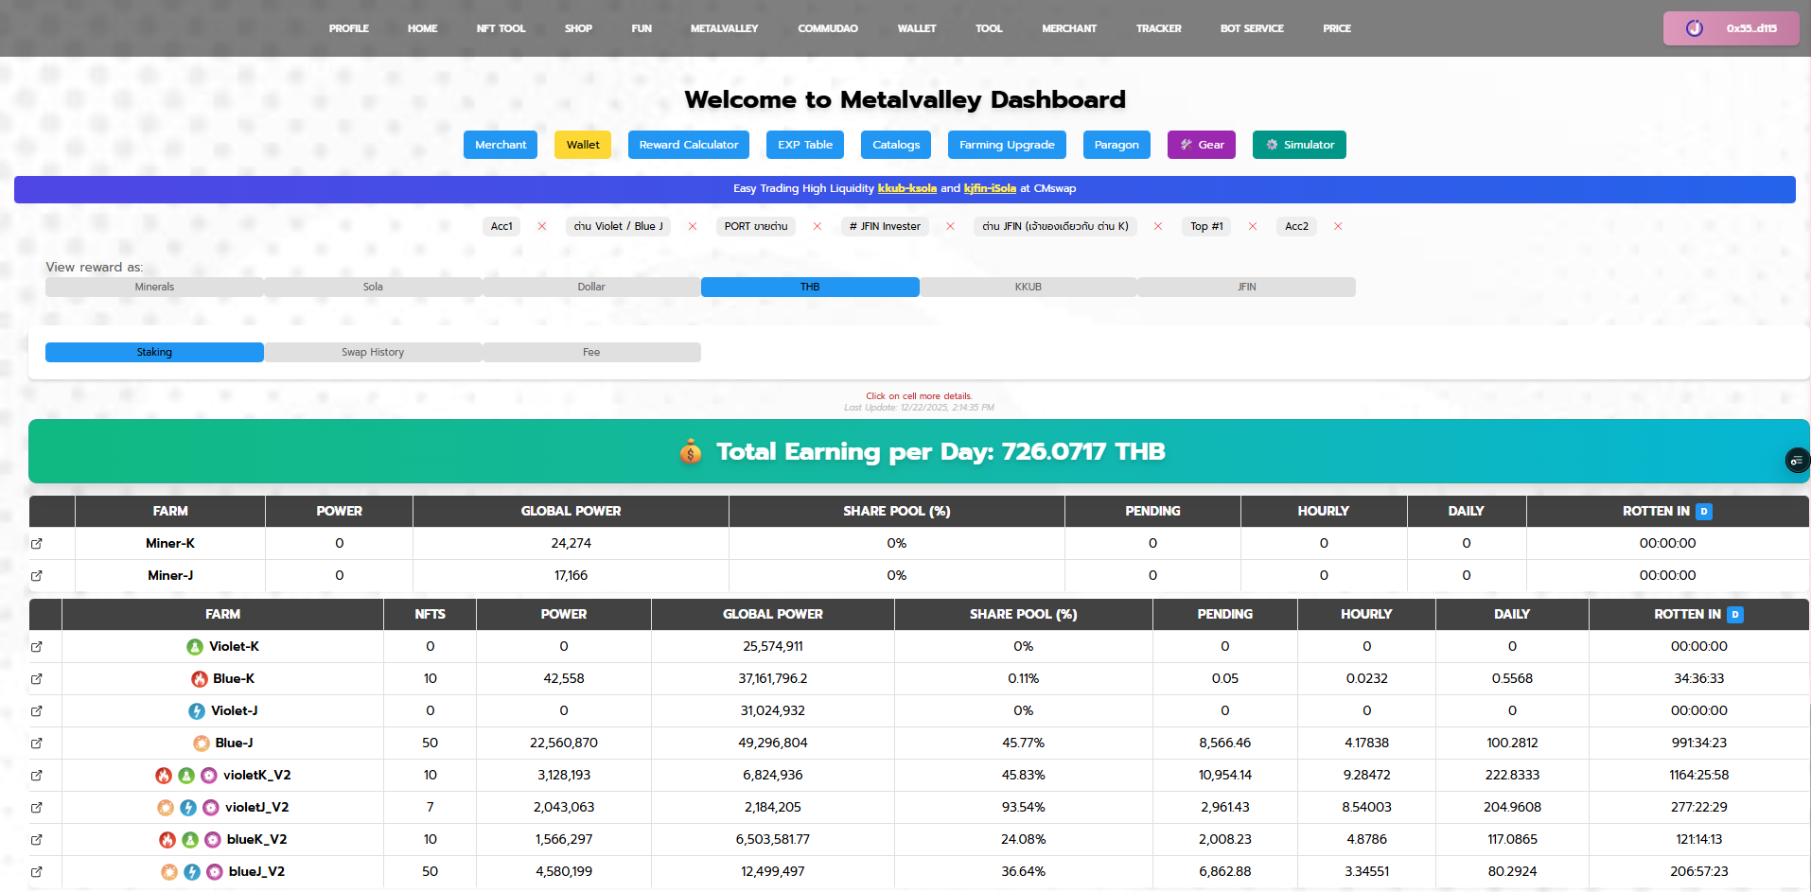1811x892 pixels.
Task: Open METALVALLEY in top navigation
Action: pos(724,28)
